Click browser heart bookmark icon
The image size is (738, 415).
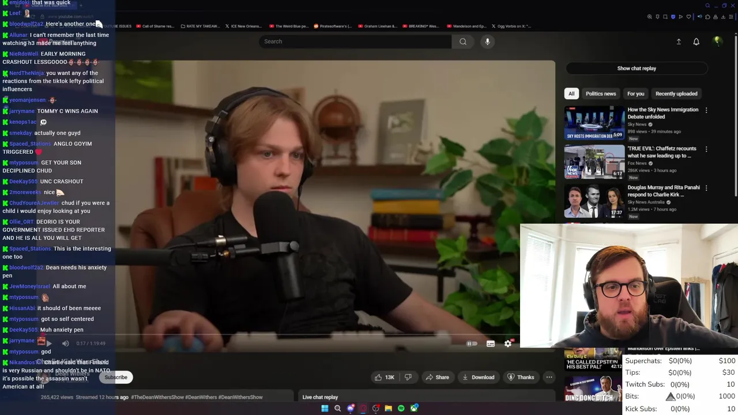(688, 17)
